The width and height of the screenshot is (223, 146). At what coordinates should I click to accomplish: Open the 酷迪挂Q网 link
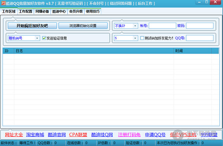[x=102, y=134]
